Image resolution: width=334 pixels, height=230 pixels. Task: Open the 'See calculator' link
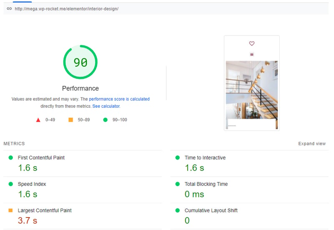tap(106, 106)
